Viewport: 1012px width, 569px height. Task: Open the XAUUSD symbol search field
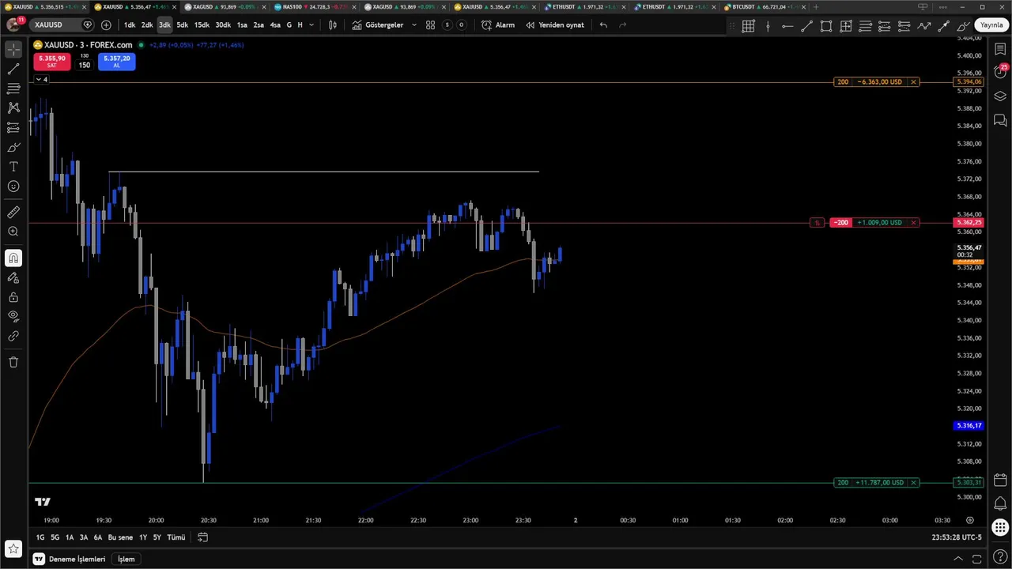pos(63,25)
